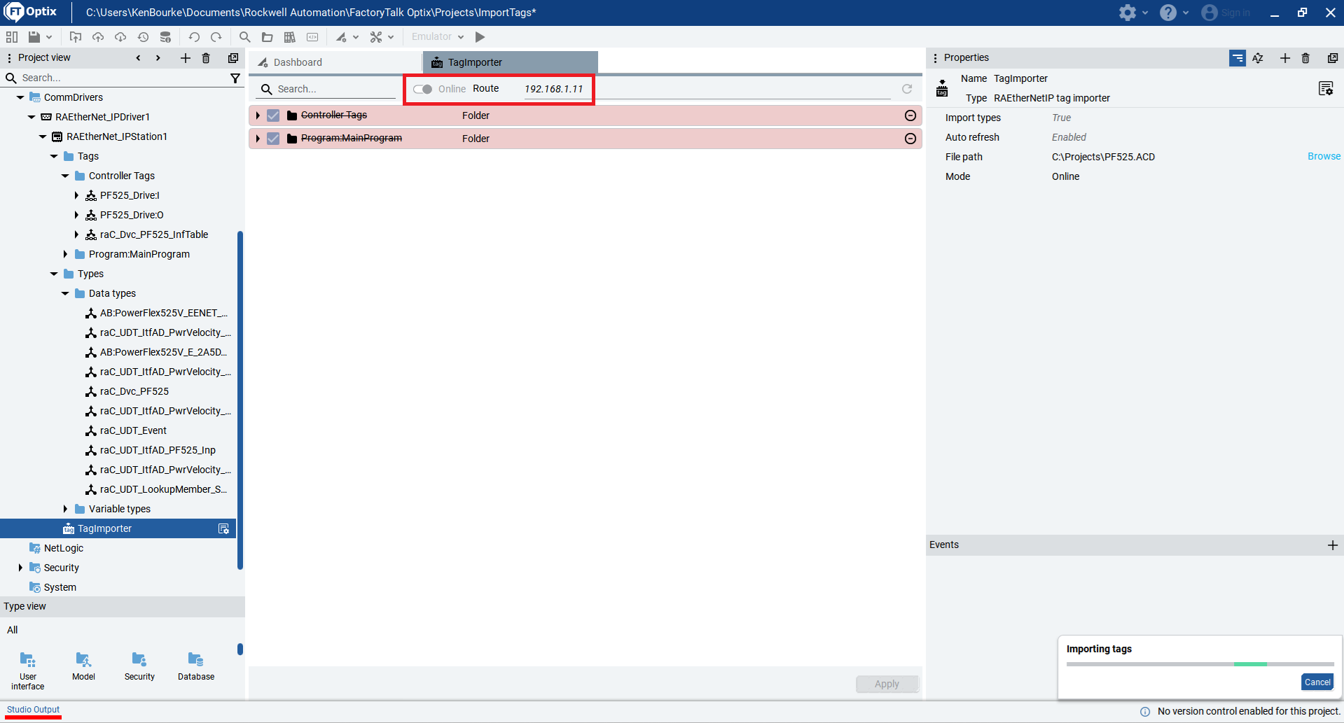The width and height of the screenshot is (1344, 723).
Task: Undo the last action
Action: point(194,37)
